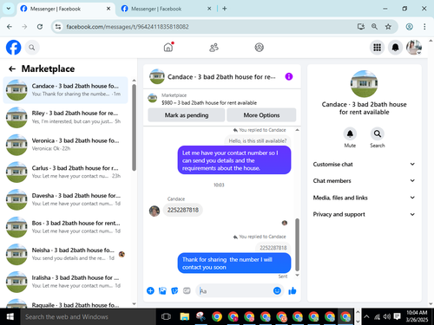Click the conversation list scrollbar
Screen dimensions: 434x325
tap(134, 127)
